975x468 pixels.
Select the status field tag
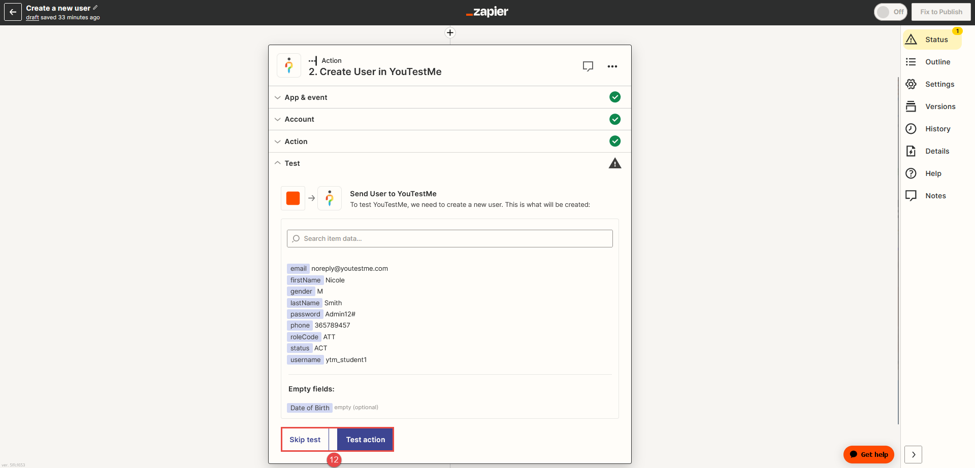coord(300,348)
